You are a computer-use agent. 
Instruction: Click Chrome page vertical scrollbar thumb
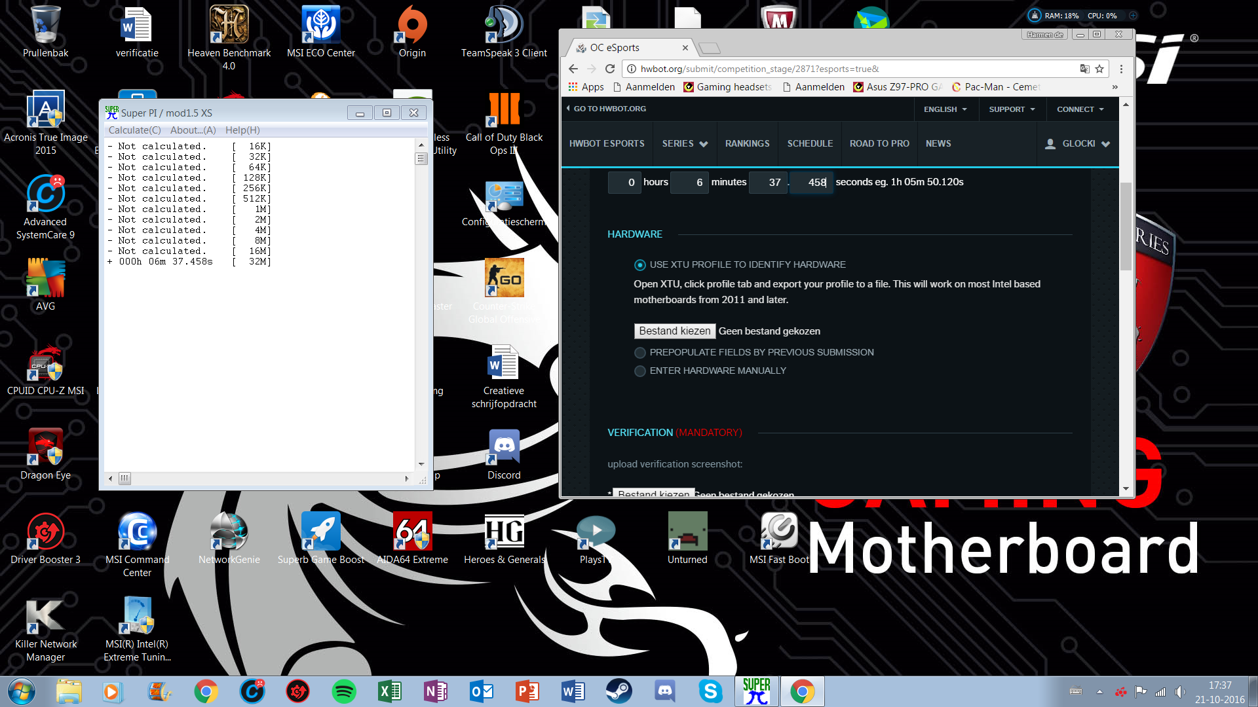point(1126,226)
